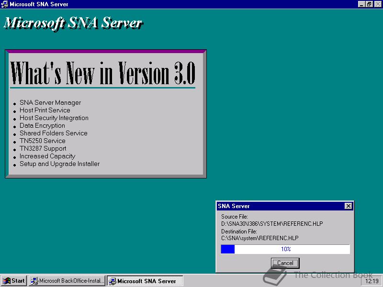Click the Increased Capacity bullet item

(x=47, y=156)
